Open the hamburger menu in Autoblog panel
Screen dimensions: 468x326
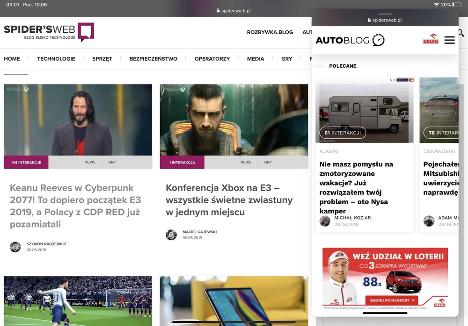(449, 40)
